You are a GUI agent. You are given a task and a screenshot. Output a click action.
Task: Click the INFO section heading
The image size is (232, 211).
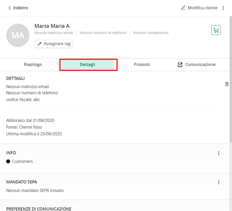(x=11, y=153)
